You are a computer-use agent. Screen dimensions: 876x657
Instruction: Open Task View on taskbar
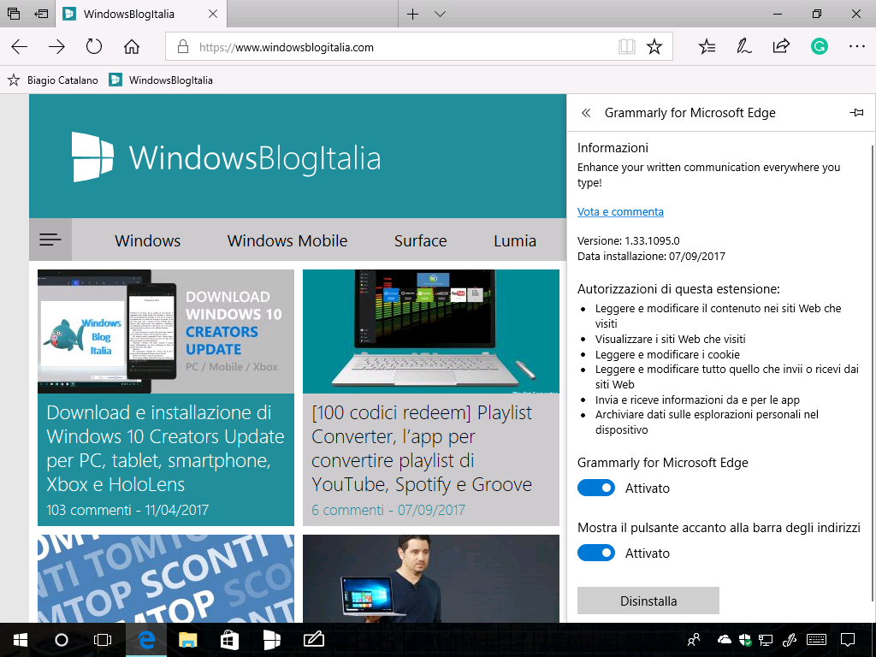coord(103,640)
